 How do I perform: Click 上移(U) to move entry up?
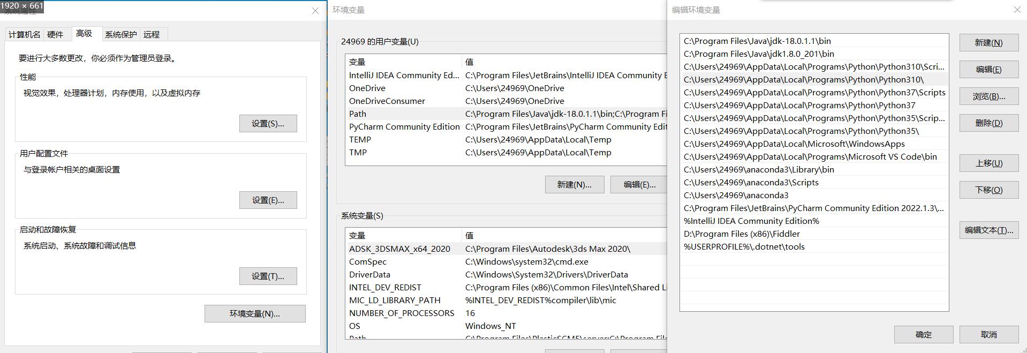(988, 163)
